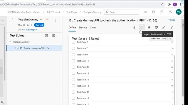The width and height of the screenshot is (188, 105).
Task: Open the MK account avatar
Action: click(x=179, y=12)
